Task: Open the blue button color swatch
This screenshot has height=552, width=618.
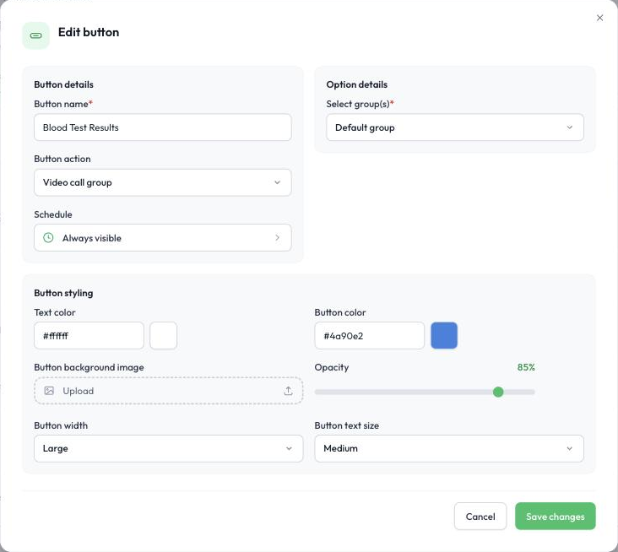Action: 444,336
